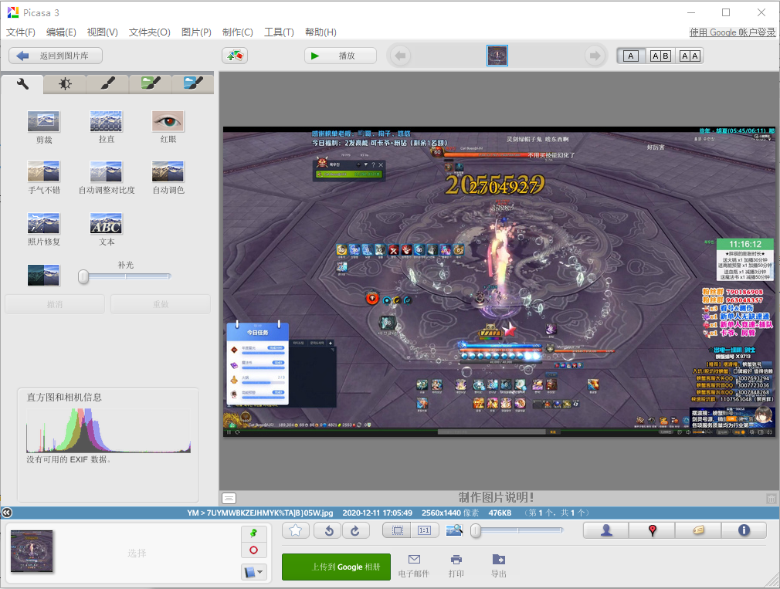Viewport: 780px width, 589px height.
Task: Select the thumbnail in the photo tray
Action: coord(32,550)
